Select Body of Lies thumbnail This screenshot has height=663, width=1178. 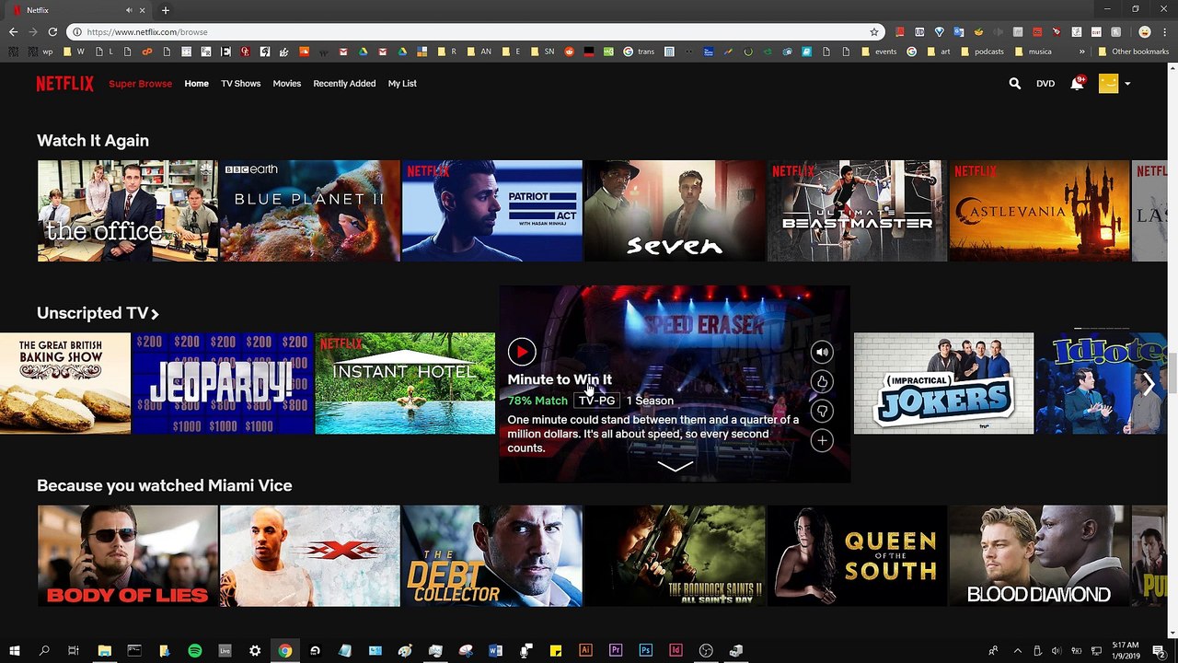(127, 556)
